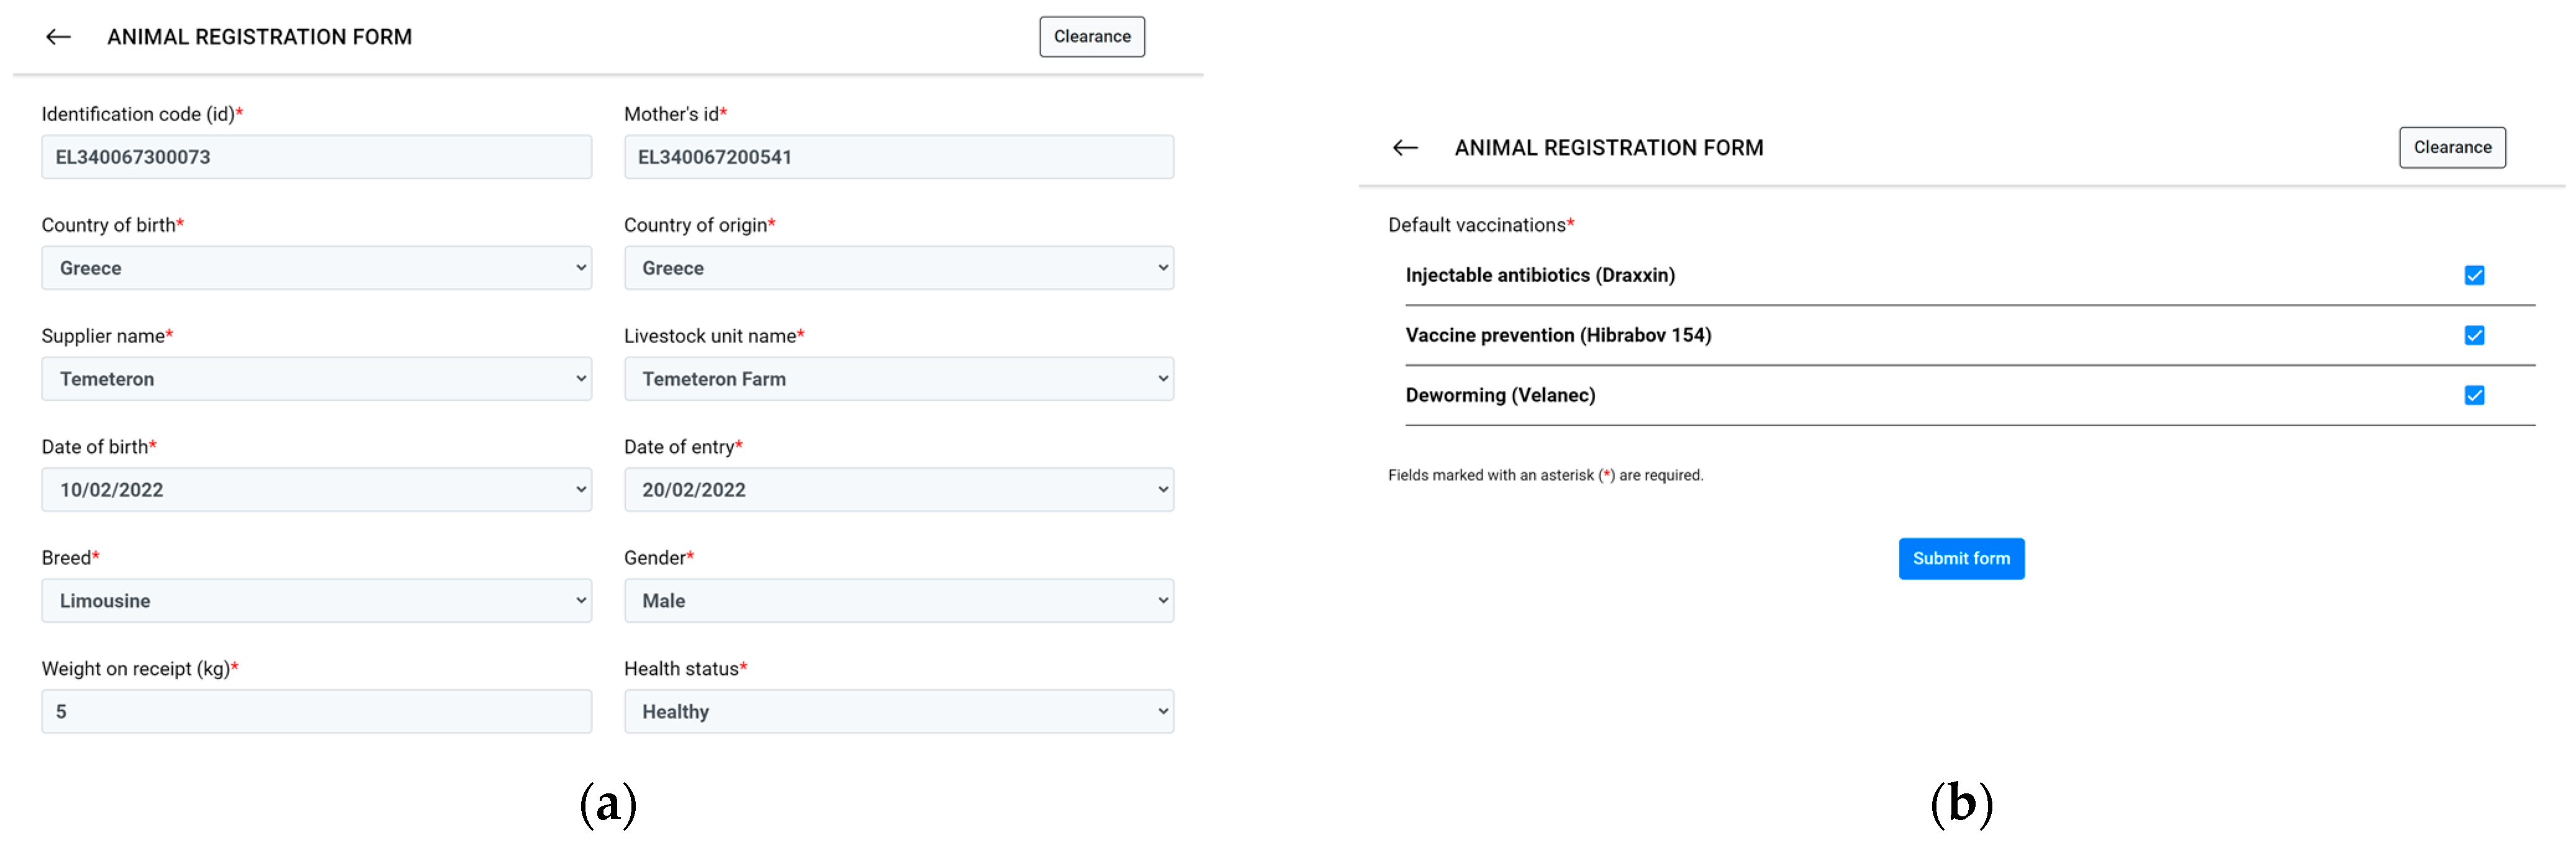Click the back arrow in right form header

(1405, 148)
